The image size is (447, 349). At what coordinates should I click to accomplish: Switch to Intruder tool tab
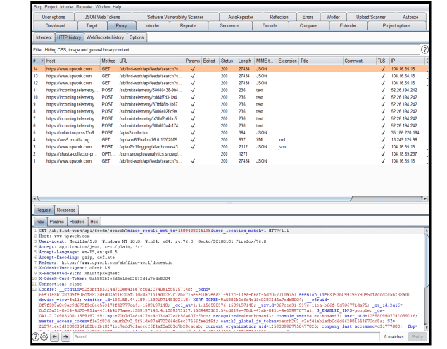pos(153,25)
